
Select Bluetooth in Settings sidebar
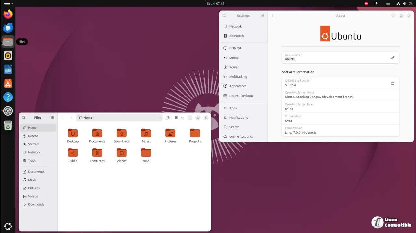(244, 36)
